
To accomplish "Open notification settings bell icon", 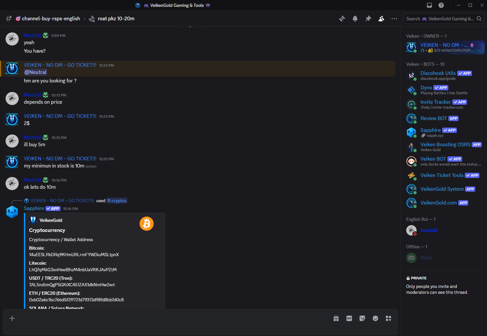I will tap(355, 19).
